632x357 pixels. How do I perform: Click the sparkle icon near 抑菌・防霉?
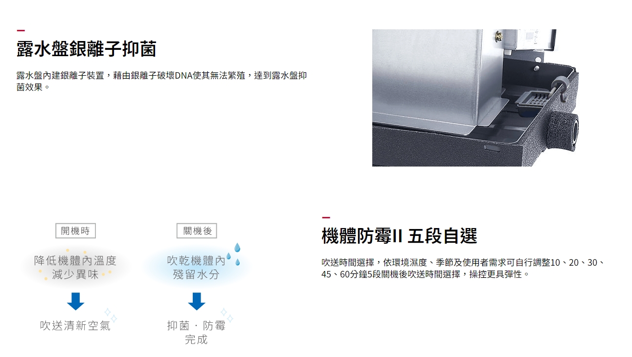(227, 315)
